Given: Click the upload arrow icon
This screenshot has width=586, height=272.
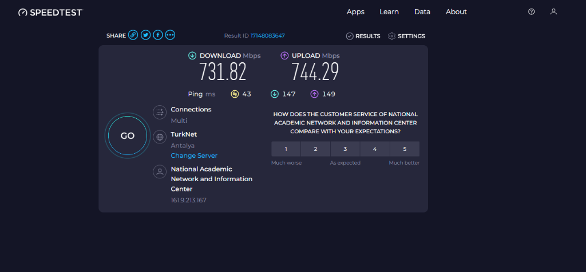Looking at the screenshot, I should click(284, 55).
